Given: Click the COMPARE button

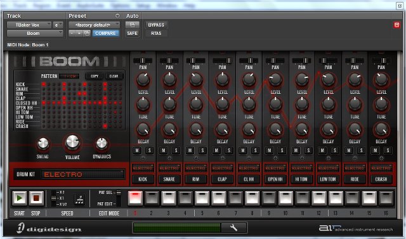Looking at the screenshot, I should click(x=105, y=33).
